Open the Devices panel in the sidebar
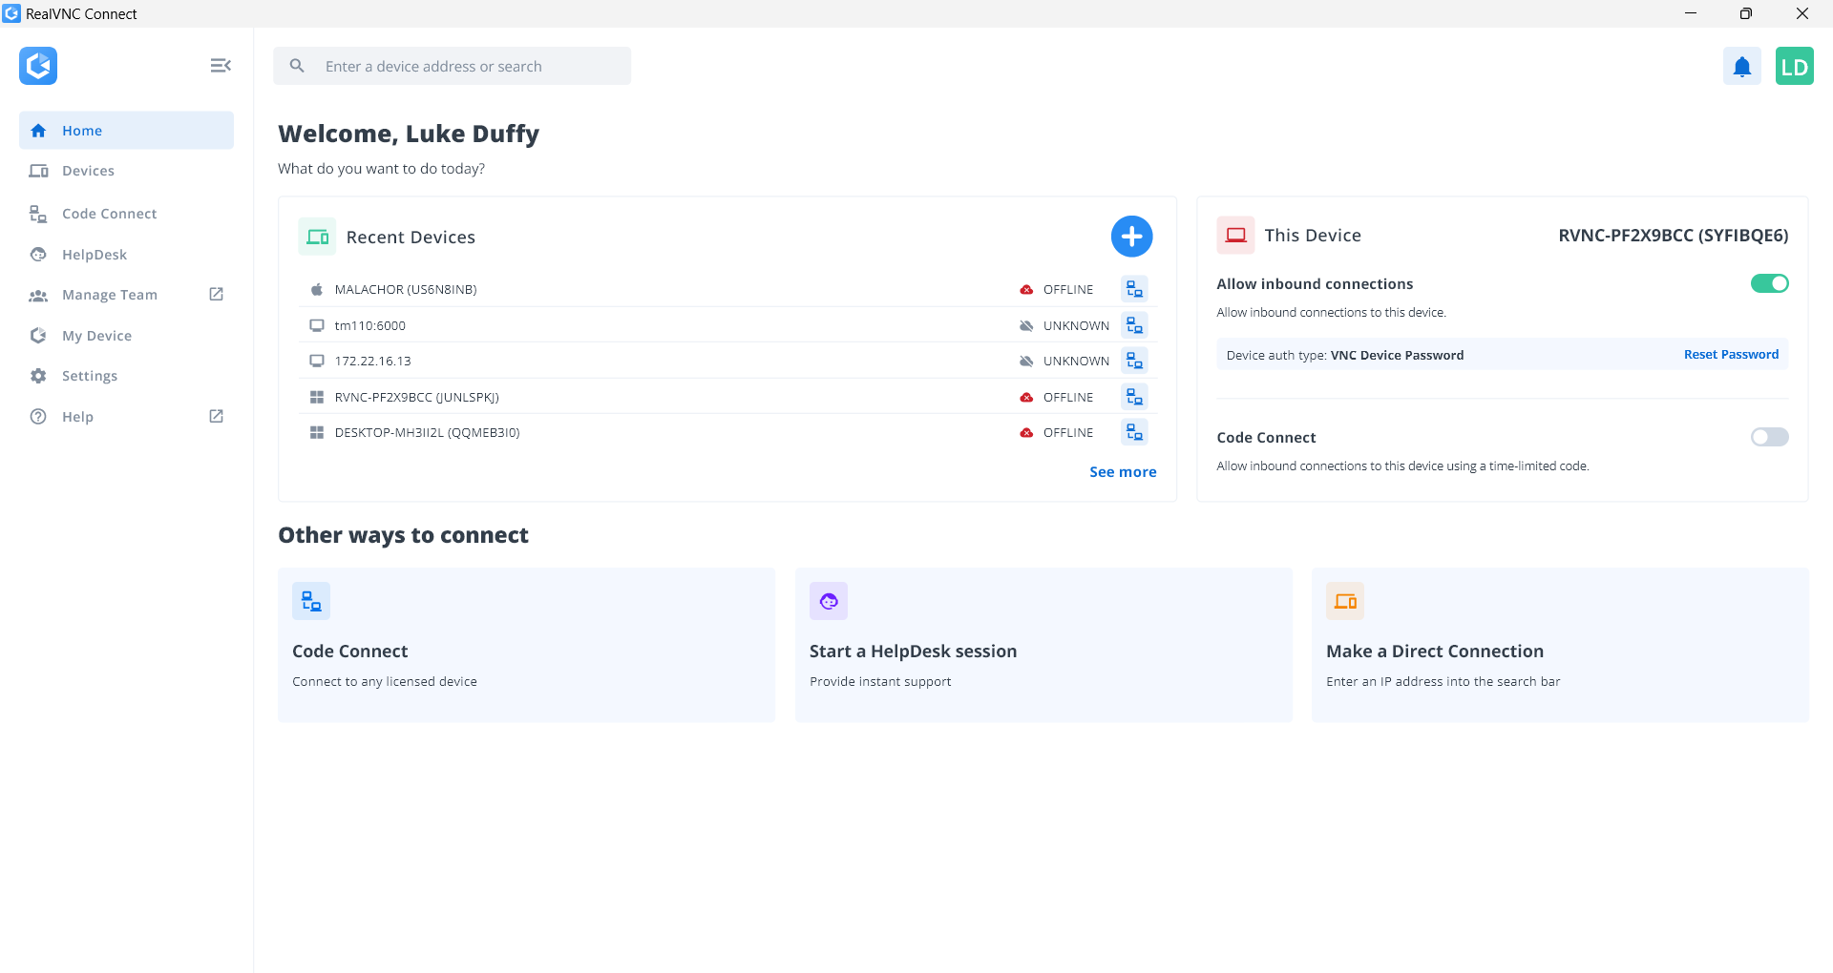This screenshot has width=1833, height=973. click(x=88, y=171)
